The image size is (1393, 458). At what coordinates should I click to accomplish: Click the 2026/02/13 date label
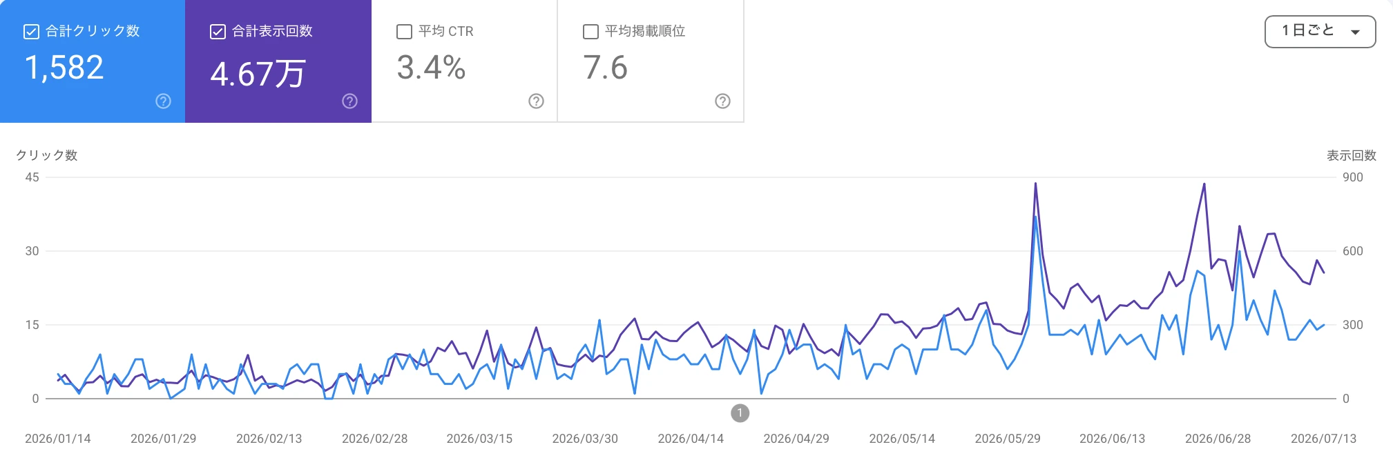pyautogui.click(x=269, y=439)
